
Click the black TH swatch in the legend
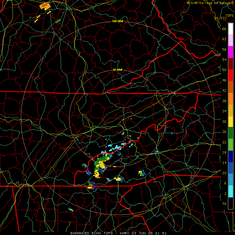231,203
